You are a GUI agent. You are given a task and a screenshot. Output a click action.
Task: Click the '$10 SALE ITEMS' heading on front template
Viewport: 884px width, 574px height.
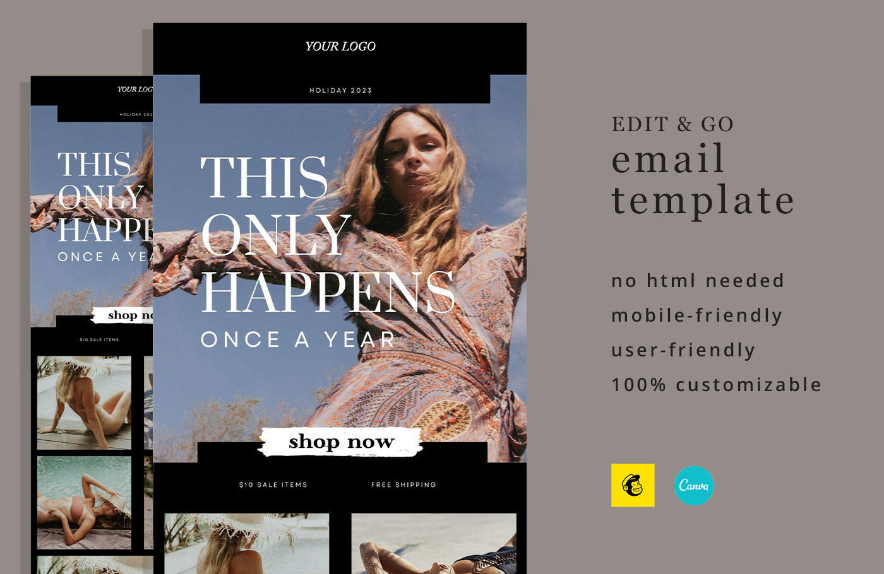tap(273, 484)
